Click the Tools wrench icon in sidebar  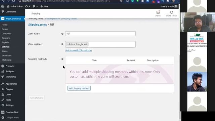(3, 100)
